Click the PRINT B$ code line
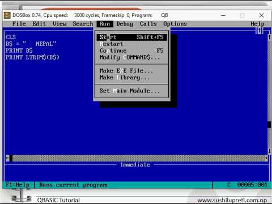The width and height of the screenshot is (272, 204). click(x=19, y=50)
